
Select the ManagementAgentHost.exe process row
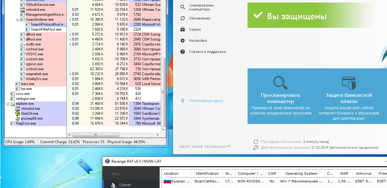(83, 15)
